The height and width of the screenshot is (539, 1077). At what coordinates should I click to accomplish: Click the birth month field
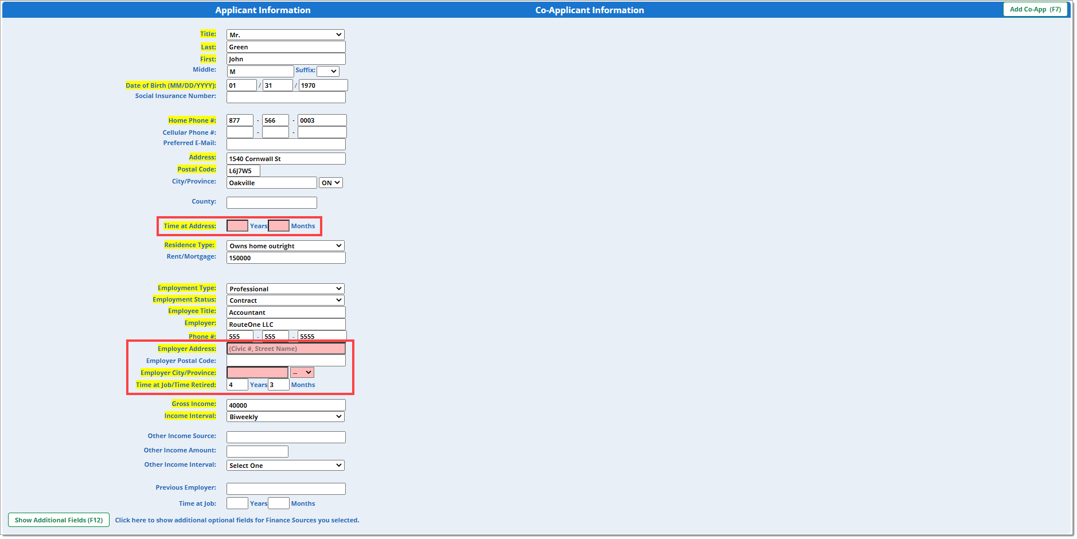(241, 85)
